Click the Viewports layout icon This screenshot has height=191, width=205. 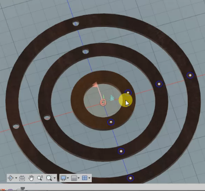[x=85, y=178]
